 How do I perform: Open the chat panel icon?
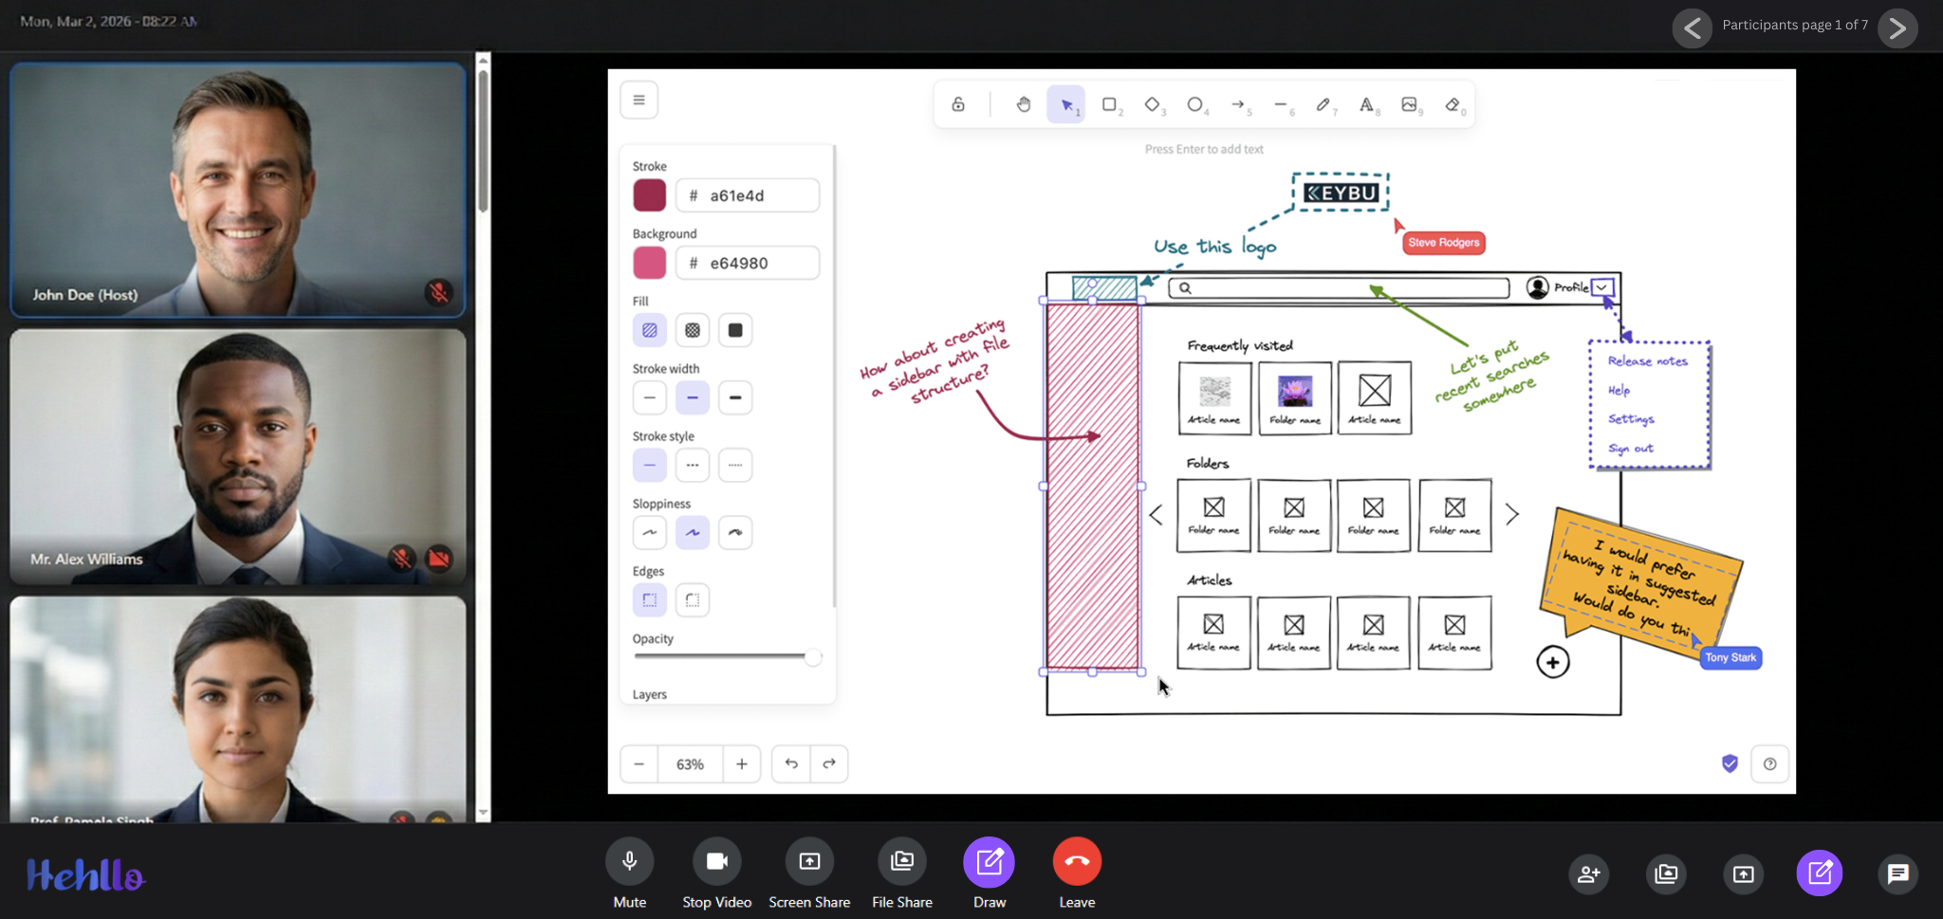click(x=1897, y=873)
